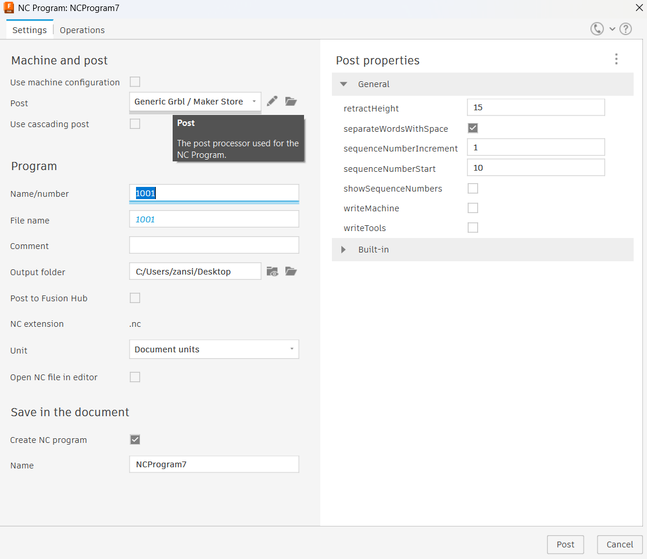
Task: Check the writeMachine option
Action: [x=473, y=208]
